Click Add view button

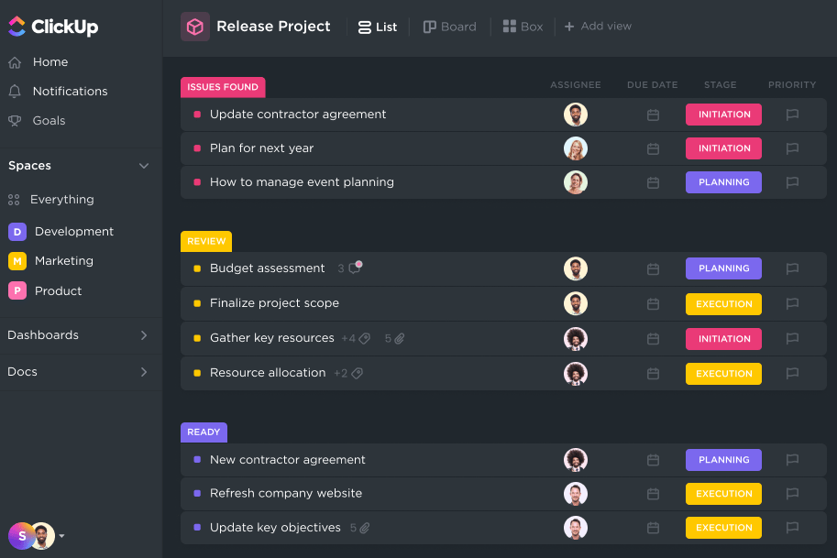click(x=598, y=27)
